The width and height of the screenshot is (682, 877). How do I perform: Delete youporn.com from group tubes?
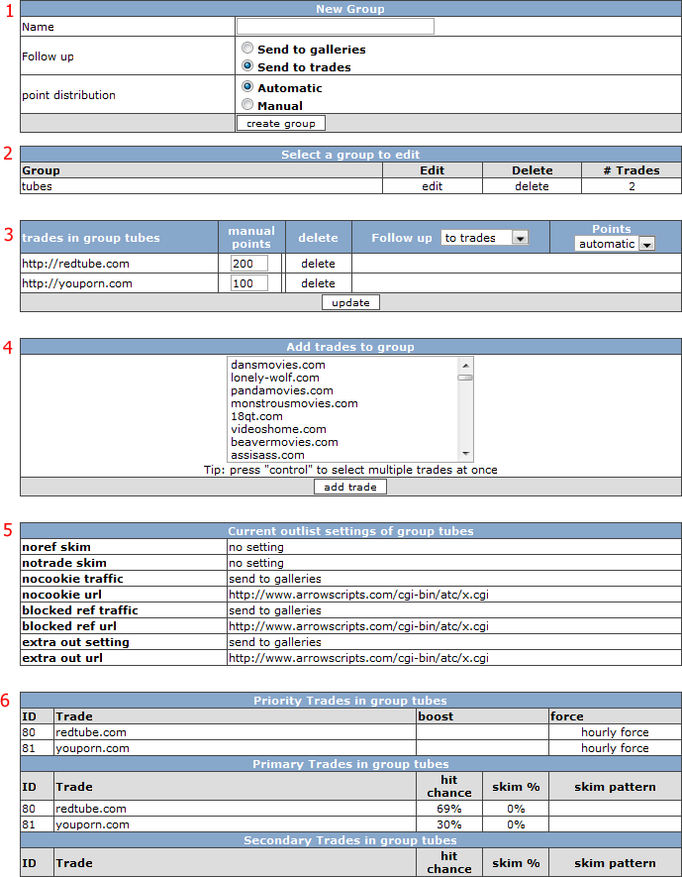point(318,283)
